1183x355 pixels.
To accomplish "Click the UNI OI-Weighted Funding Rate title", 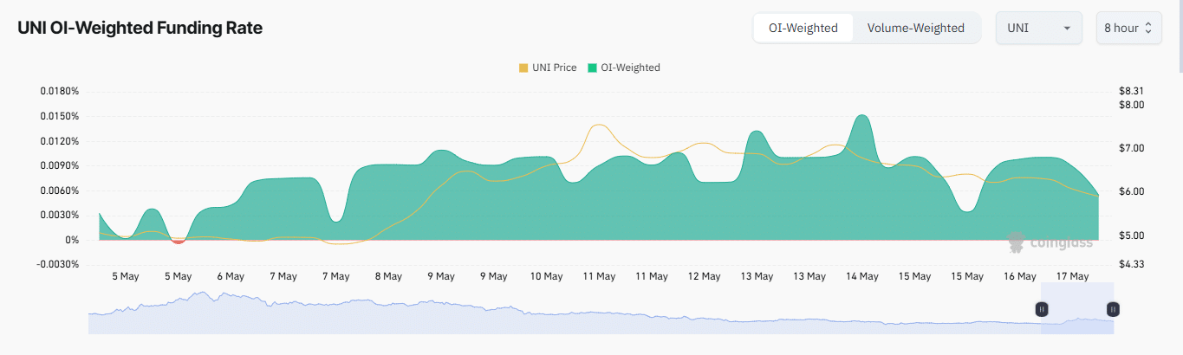I will point(140,28).
